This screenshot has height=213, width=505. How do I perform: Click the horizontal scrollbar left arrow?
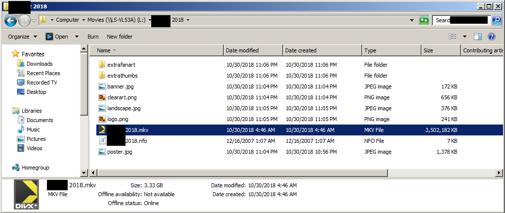pos(93,173)
